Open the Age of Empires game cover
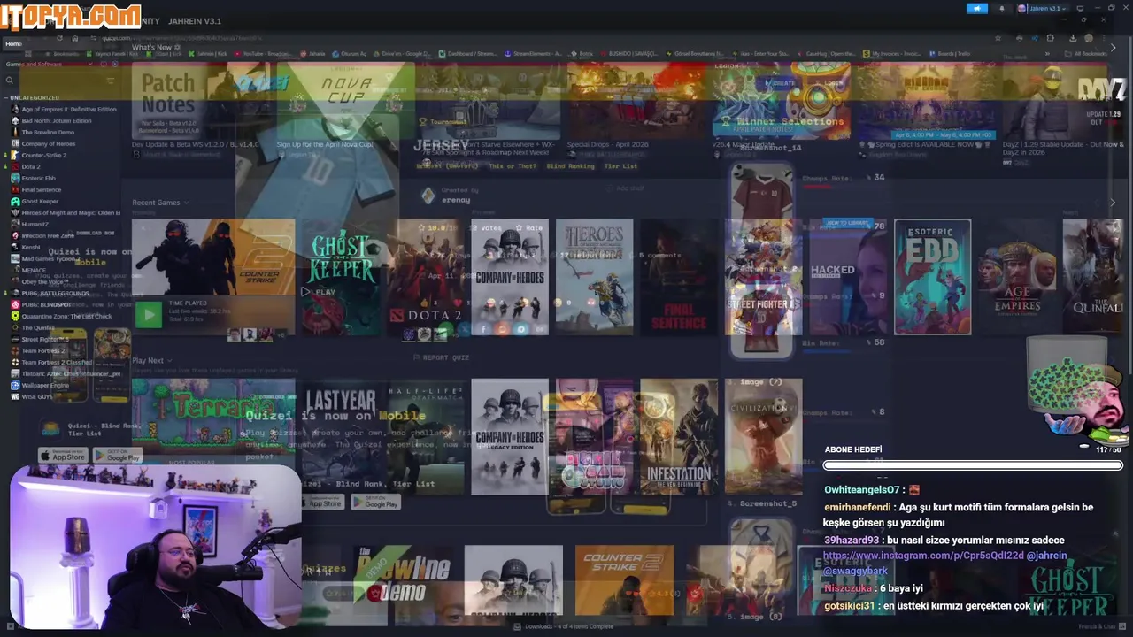The image size is (1133, 637). pos(1016,277)
